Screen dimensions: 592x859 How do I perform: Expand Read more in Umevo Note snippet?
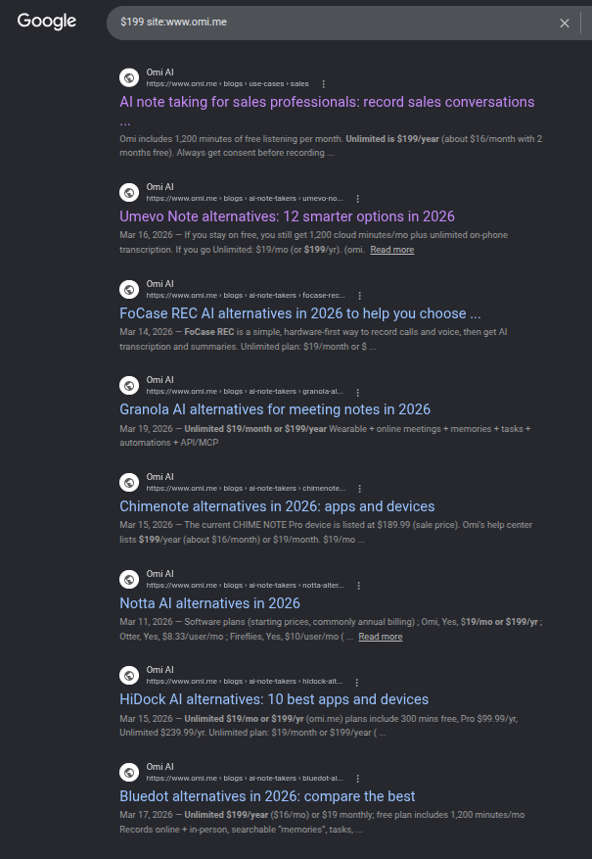coord(391,250)
